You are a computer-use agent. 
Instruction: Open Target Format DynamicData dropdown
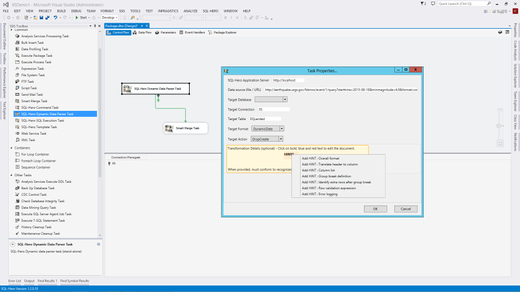(282, 129)
